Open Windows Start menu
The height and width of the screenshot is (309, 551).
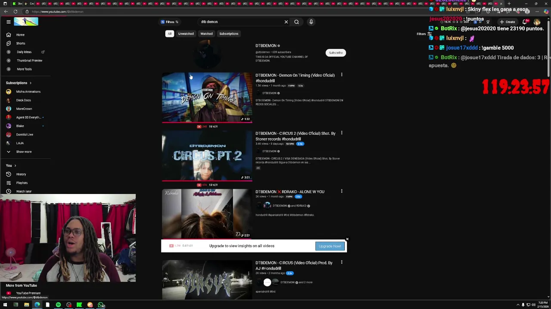click(x=5, y=305)
